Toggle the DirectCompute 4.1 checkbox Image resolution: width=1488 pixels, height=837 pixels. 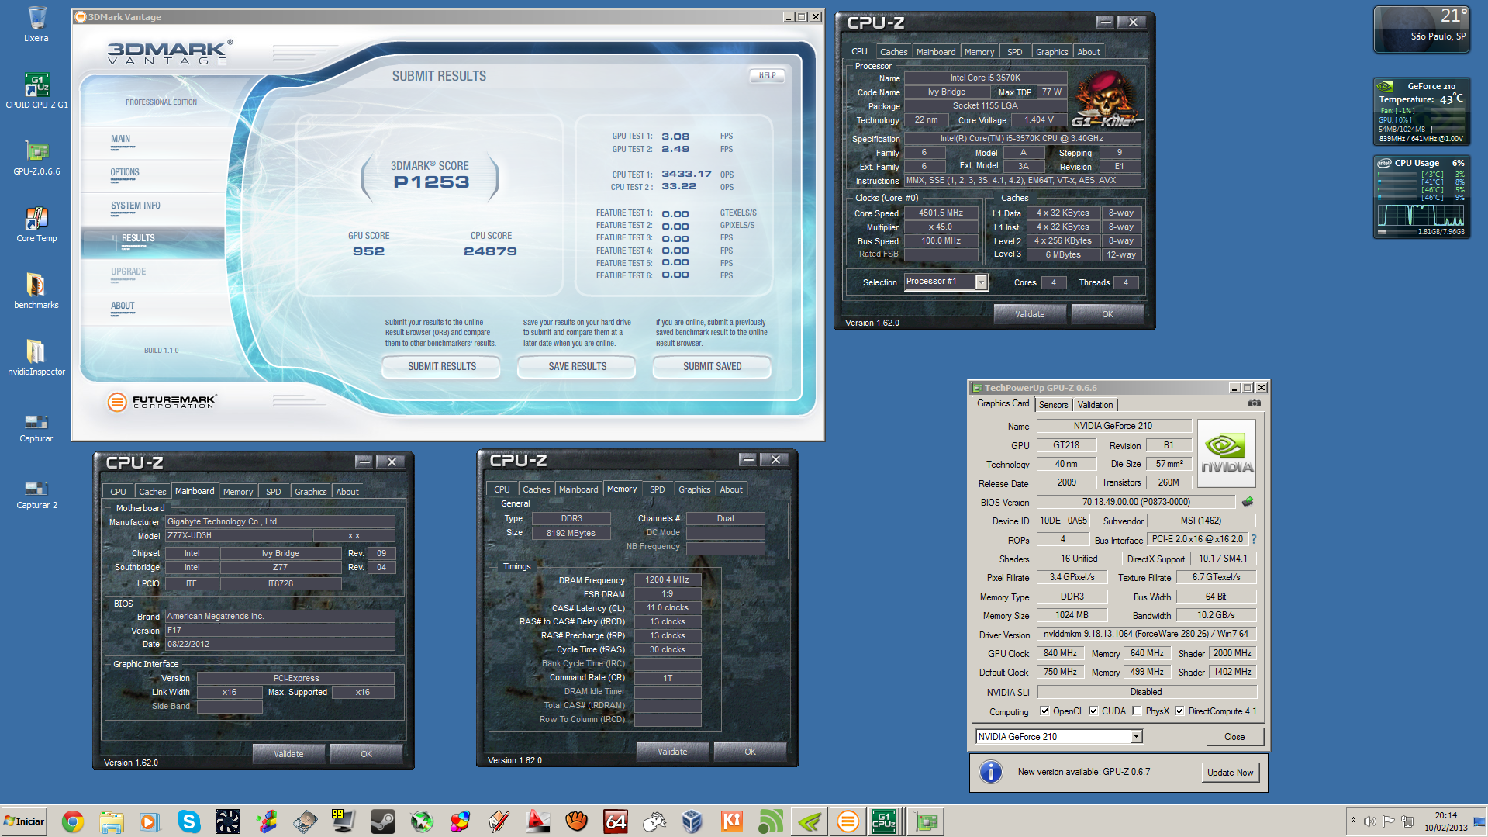click(1179, 711)
